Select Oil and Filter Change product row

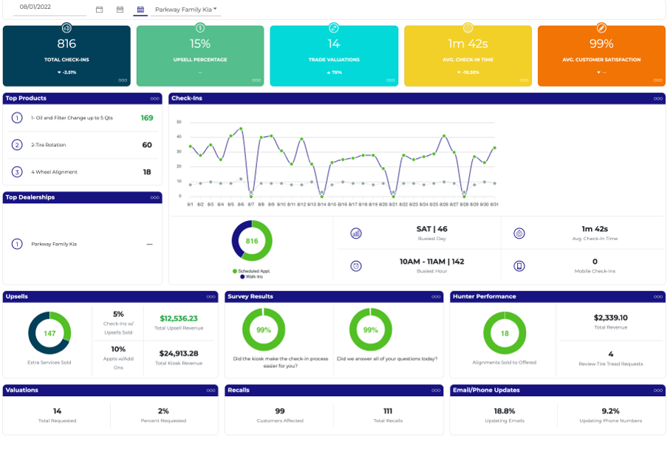83,118
